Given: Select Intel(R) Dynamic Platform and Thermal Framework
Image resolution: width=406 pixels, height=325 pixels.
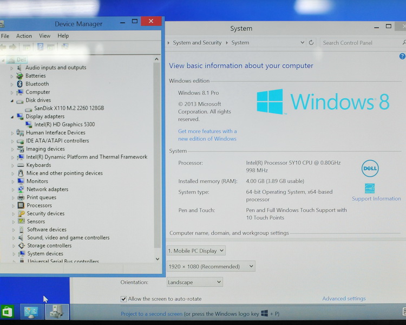Looking at the screenshot, I should coord(87,157).
